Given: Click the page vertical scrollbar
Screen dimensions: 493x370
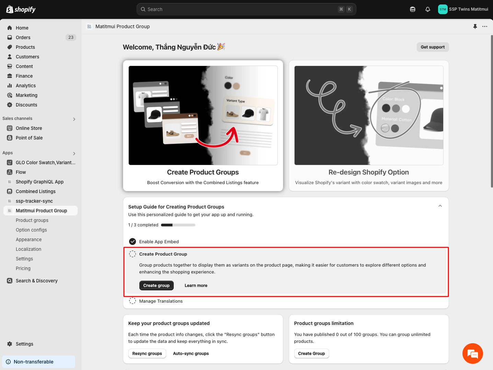Looking at the screenshot, I should point(492,111).
